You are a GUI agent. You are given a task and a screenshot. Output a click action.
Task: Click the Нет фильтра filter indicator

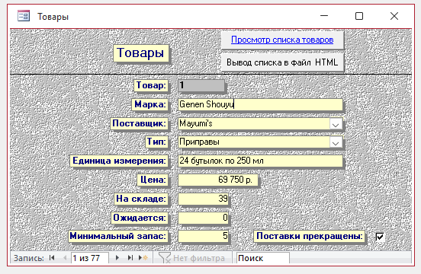pyautogui.click(x=192, y=258)
